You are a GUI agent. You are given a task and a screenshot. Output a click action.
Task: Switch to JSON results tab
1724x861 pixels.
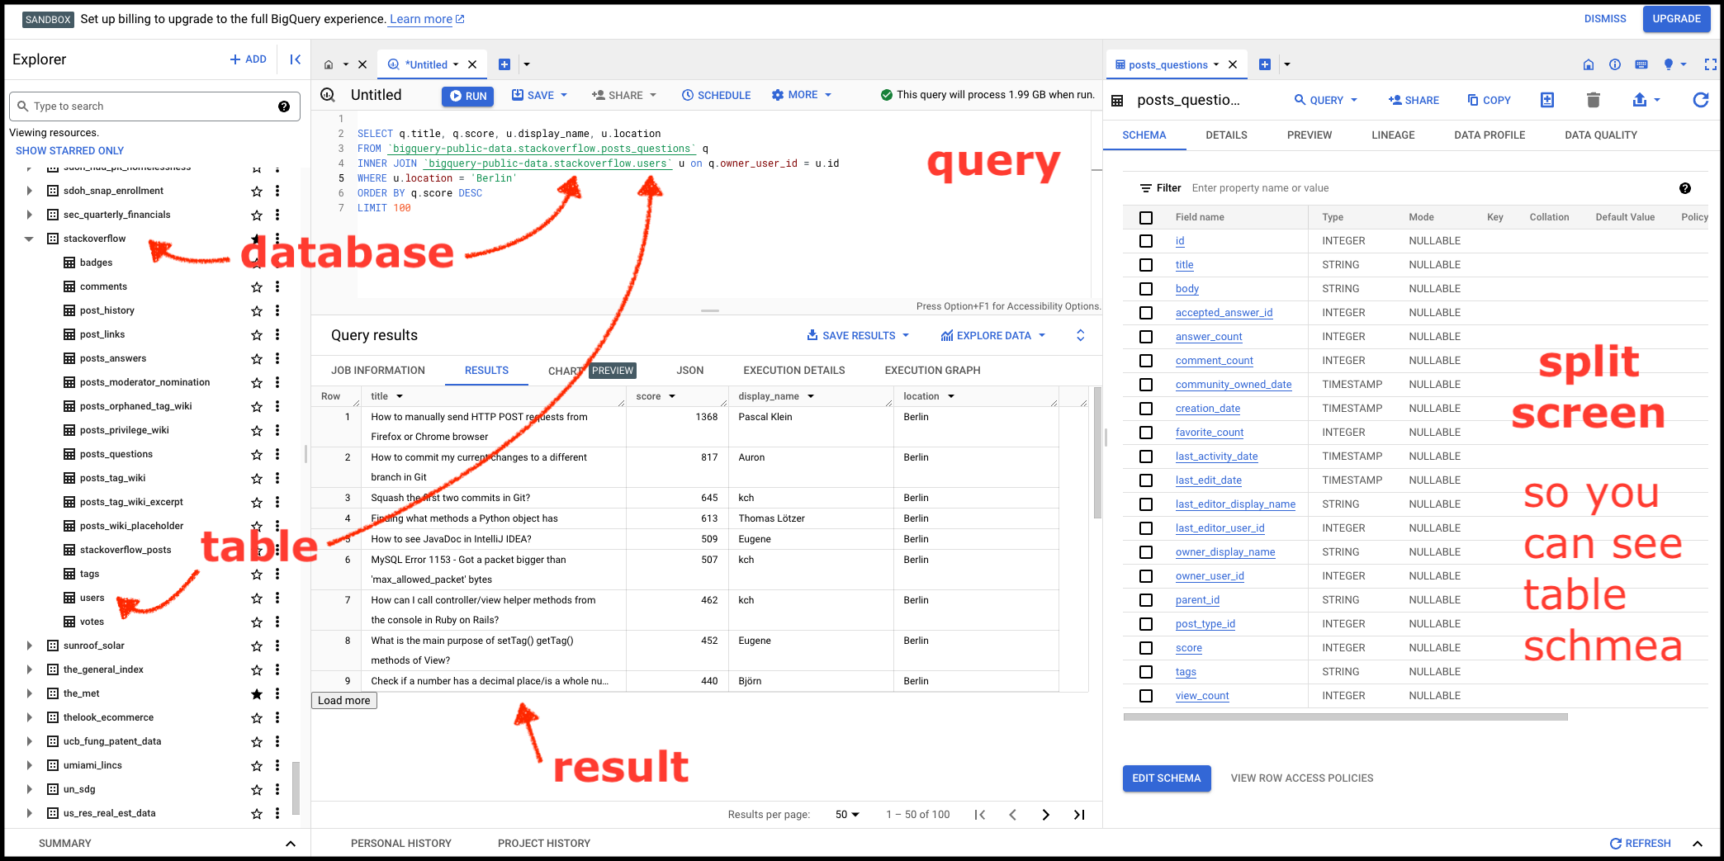[690, 371]
